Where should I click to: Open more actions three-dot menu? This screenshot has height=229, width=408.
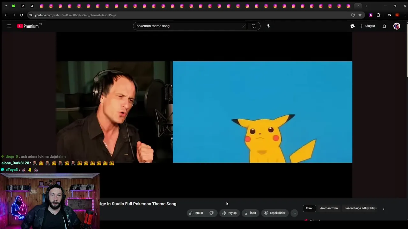pyautogui.click(x=294, y=213)
